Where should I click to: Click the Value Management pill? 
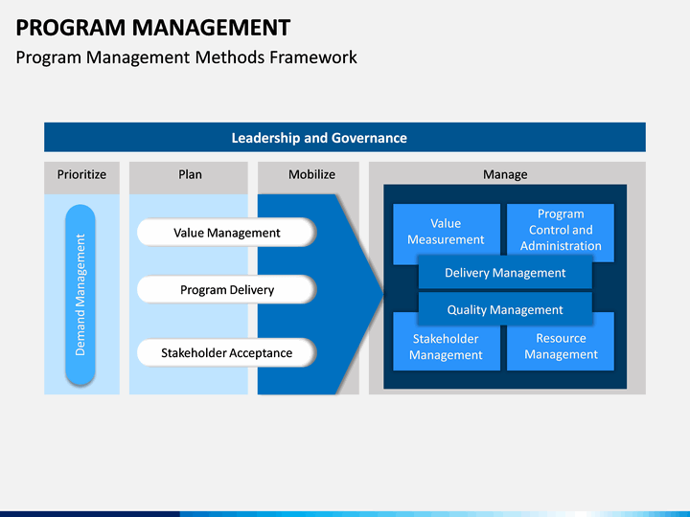pos(226,232)
